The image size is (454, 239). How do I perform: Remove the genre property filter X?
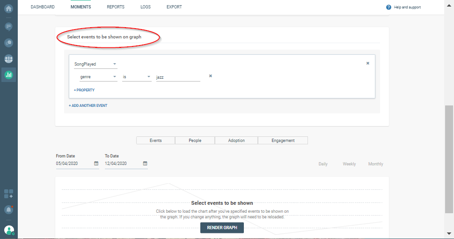(x=211, y=76)
